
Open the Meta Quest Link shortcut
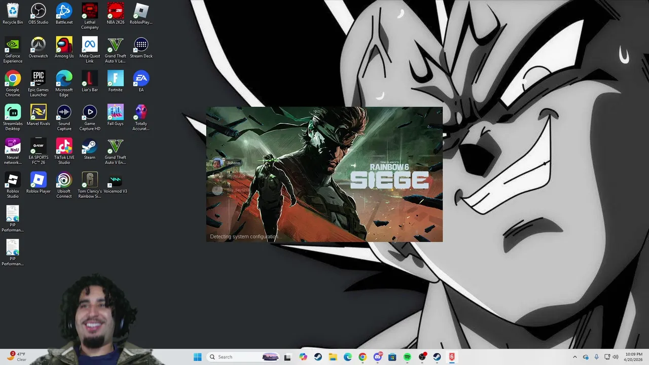90,50
